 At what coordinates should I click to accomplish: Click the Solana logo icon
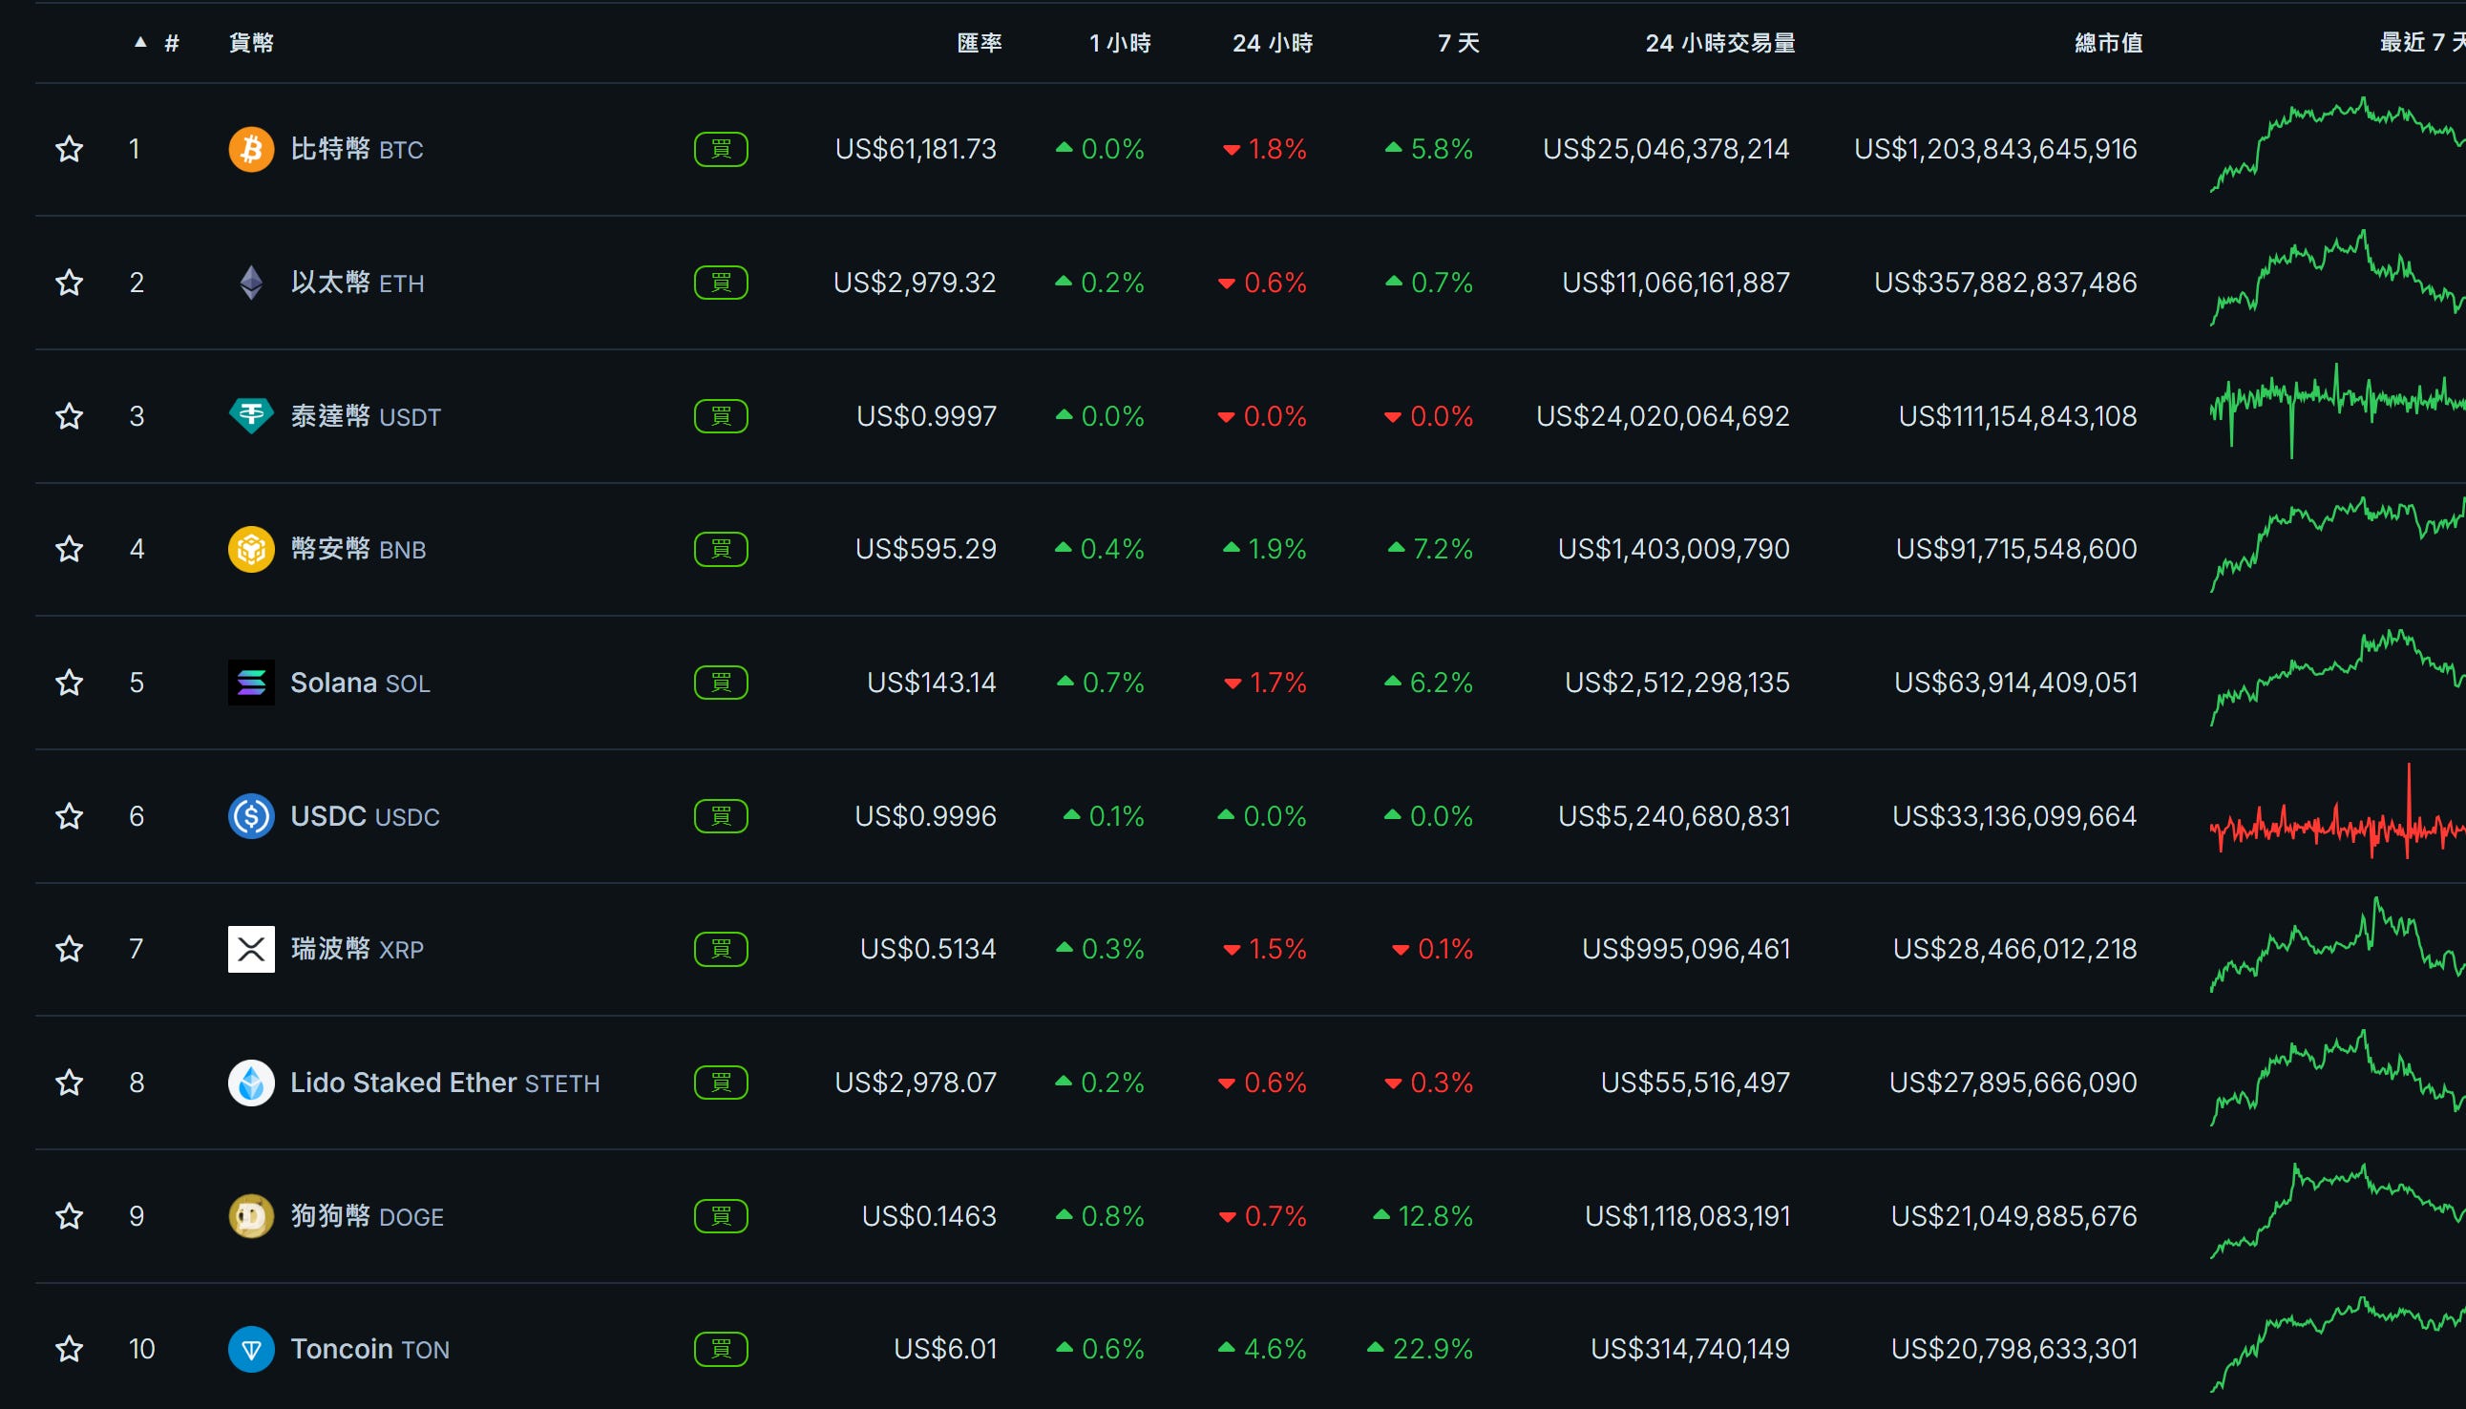coord(251,683)
